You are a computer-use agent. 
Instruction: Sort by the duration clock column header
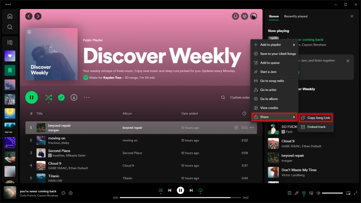pos(244,114)
